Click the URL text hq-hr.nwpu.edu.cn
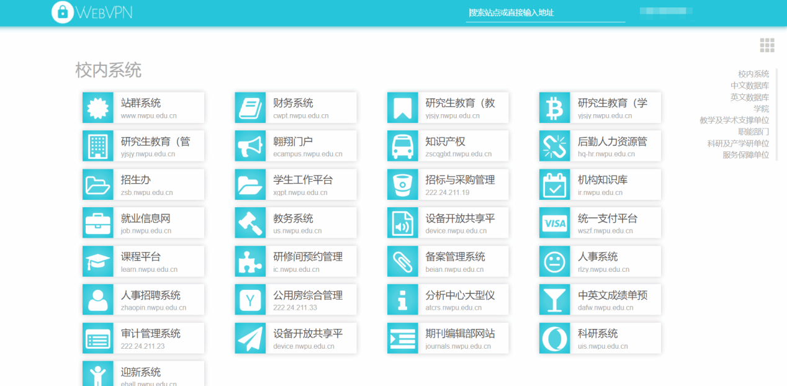The width and height of the screenshot is (787, 386). pyautogui.click(x=606, y=155)
